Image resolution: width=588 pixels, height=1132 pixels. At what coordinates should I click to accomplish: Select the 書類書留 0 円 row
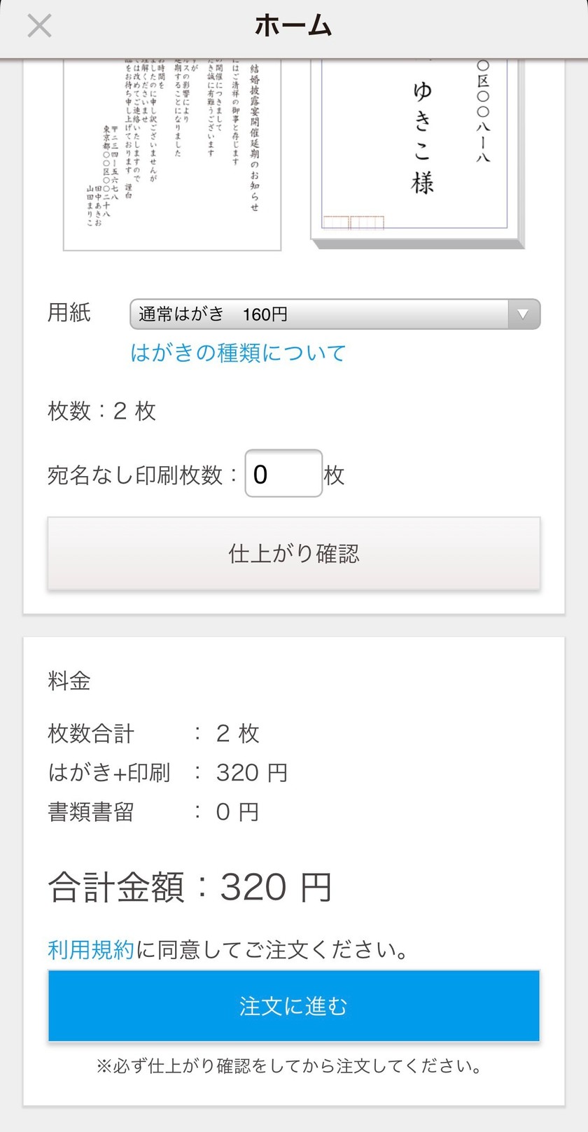(x=154, y=812)
